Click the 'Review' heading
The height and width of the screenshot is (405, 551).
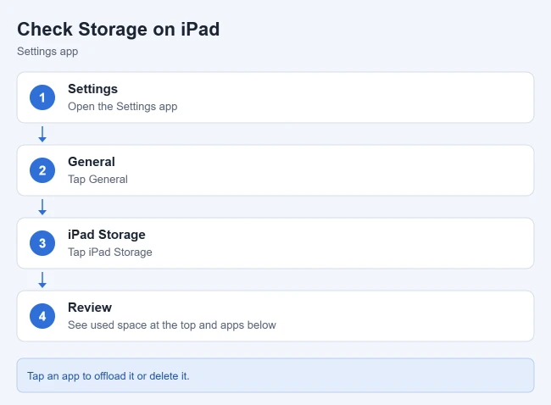coord(90,308)
